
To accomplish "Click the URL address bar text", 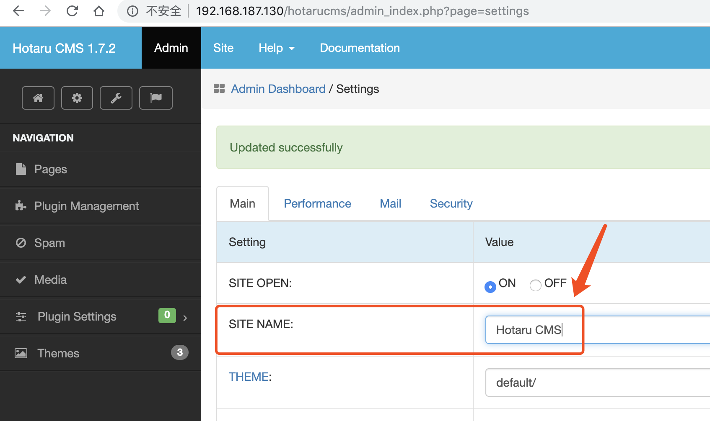I will [x=362, y=11].
